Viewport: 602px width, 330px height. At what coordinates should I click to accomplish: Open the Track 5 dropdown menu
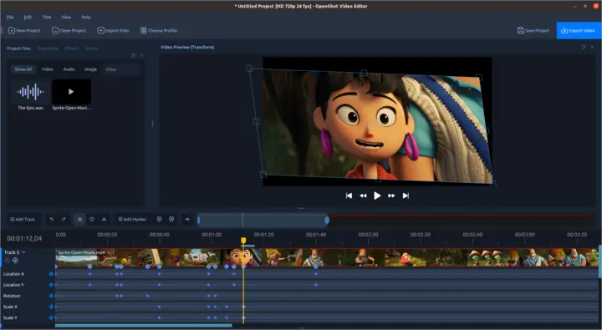[23, 252]
